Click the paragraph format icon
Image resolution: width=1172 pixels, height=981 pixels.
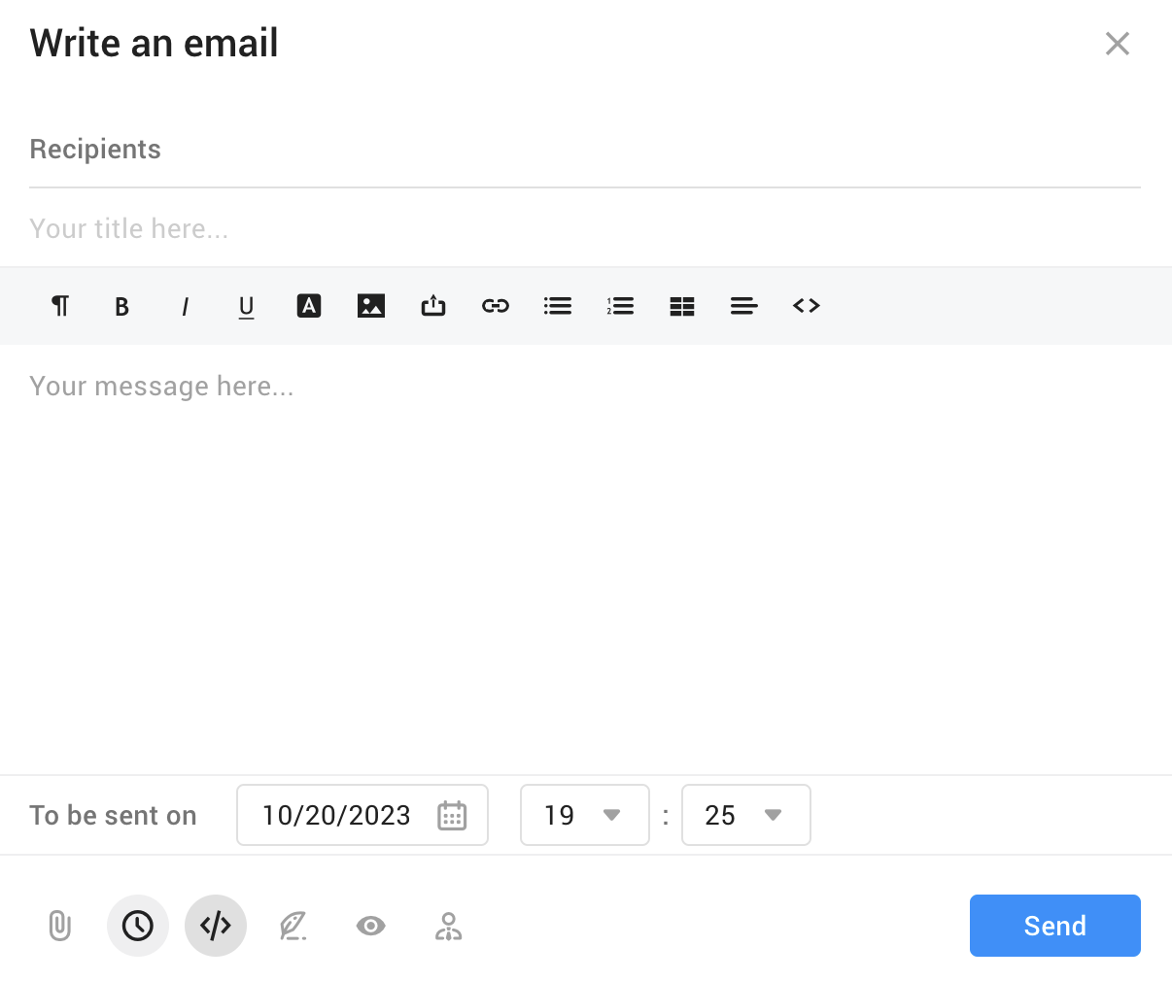click(x=60, y=306)
